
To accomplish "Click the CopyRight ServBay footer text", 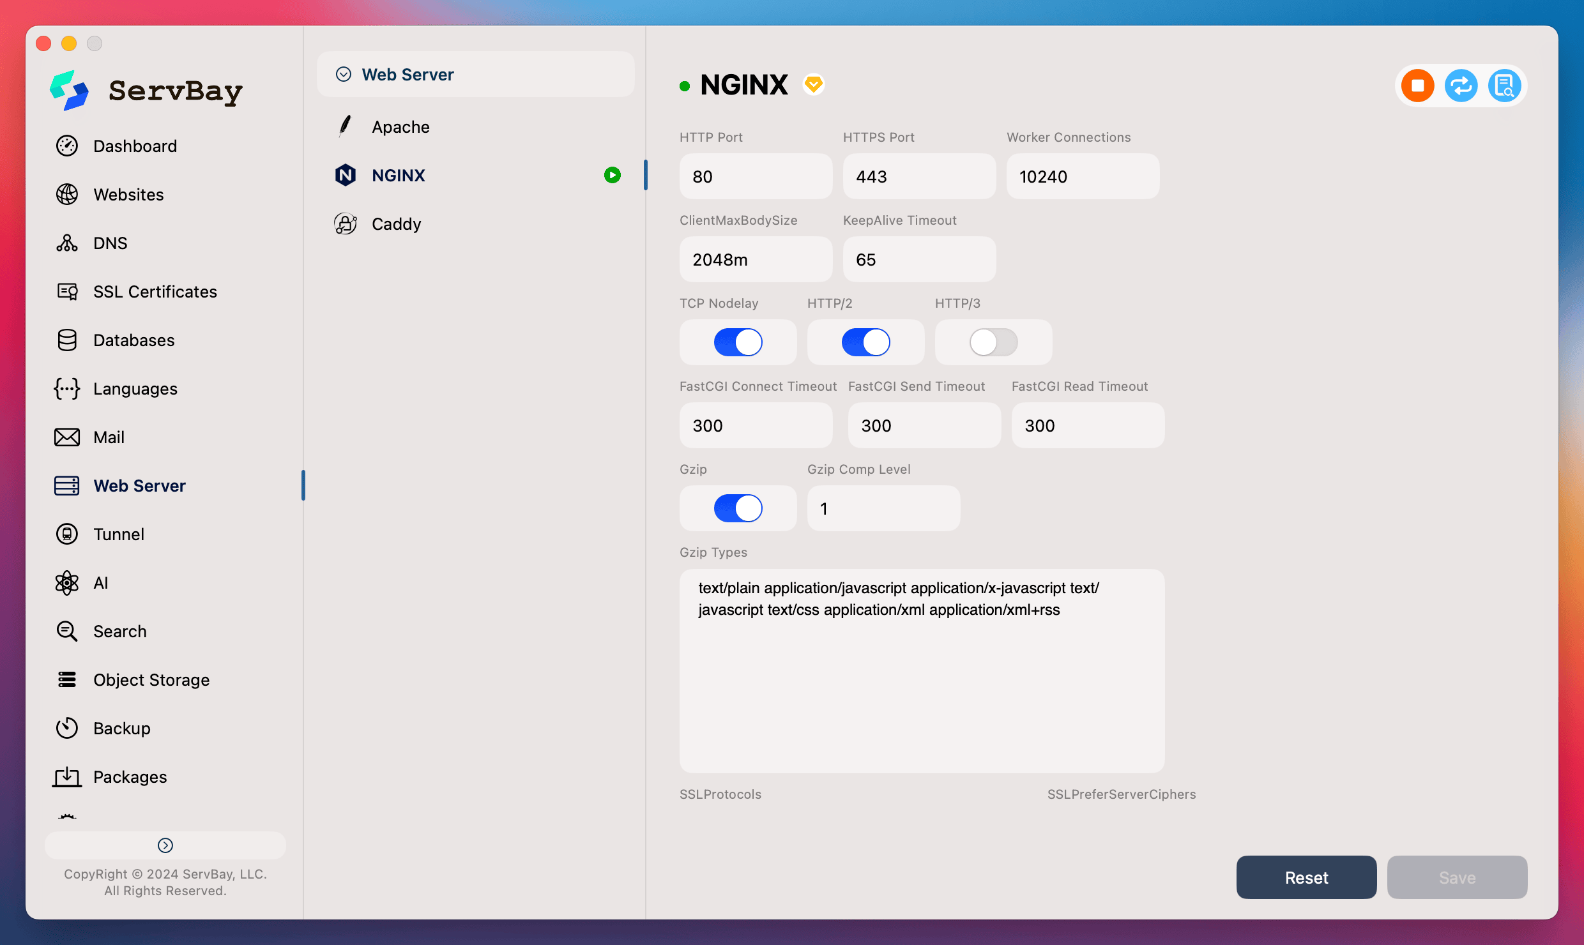I will [x=165, y=882].
